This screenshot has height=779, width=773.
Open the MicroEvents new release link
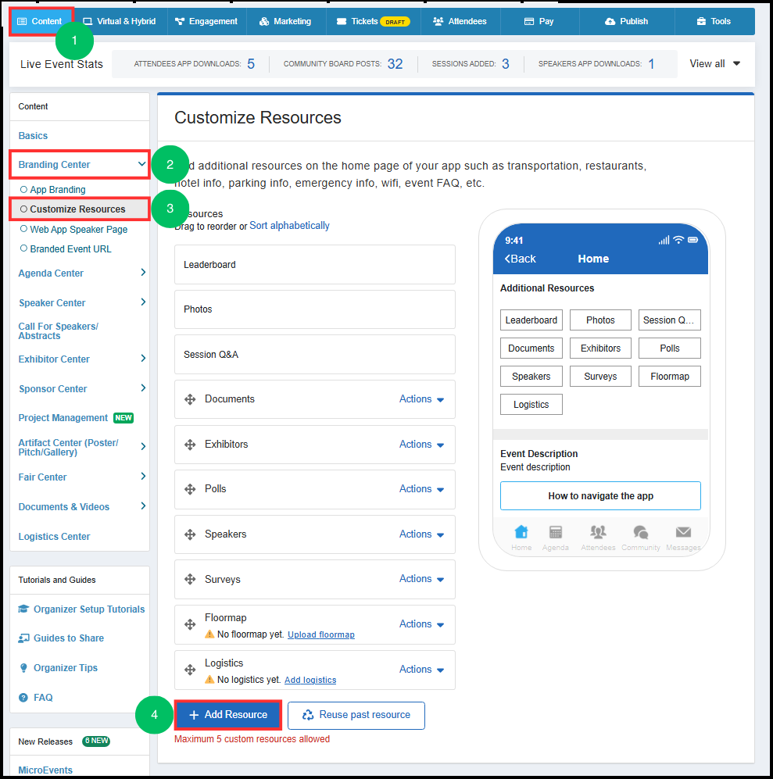coord(45,770)
